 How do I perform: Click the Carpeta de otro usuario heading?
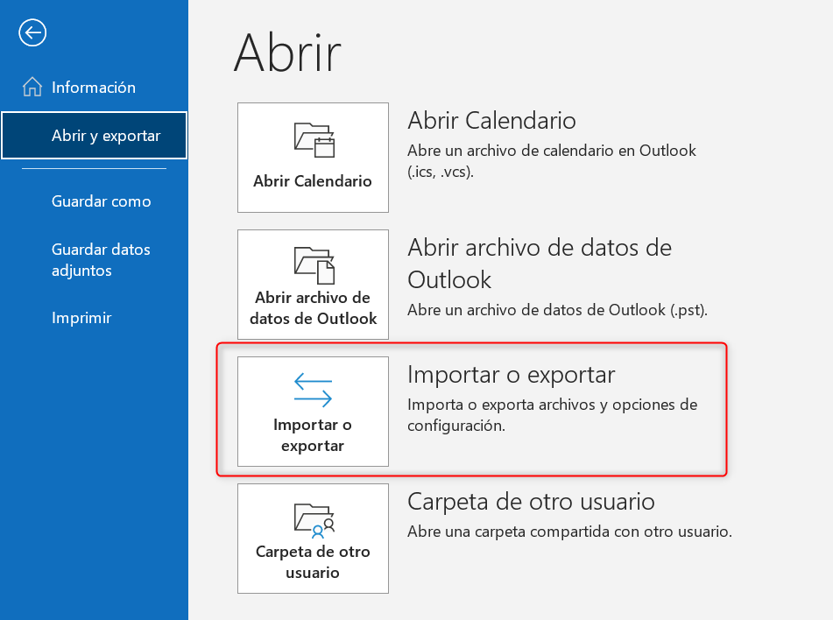(x=531, y=502)
